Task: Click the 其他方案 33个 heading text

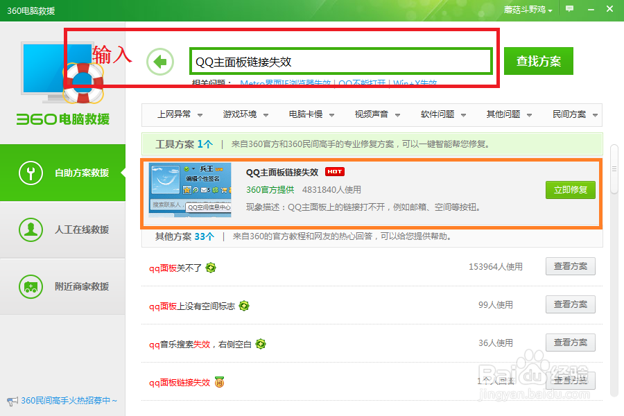Action: tap(184, 236)
